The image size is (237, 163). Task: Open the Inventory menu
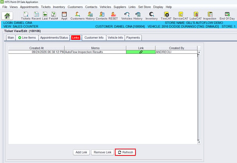pyautogui.click(x=59, y=7)
